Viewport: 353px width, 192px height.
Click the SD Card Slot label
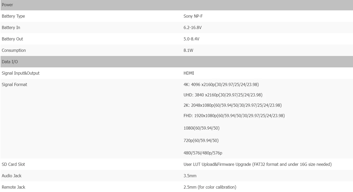[x=13, y=165]
